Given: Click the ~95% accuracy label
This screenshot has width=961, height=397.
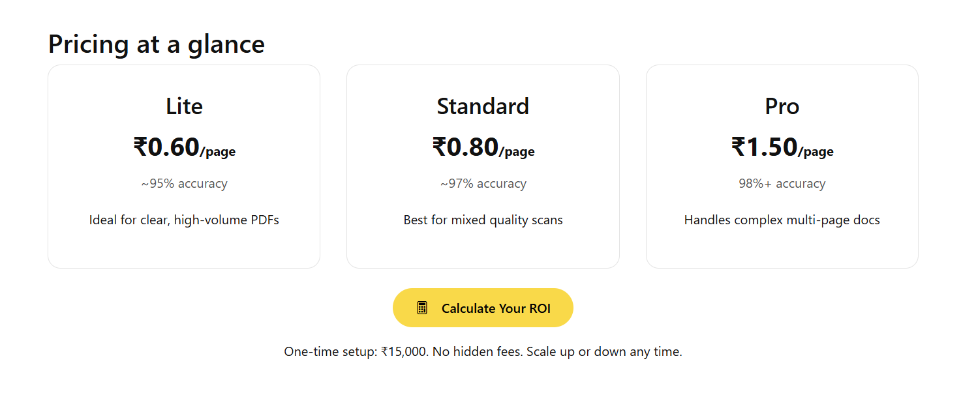Looking at the screenshot, I should pos(184,184).
